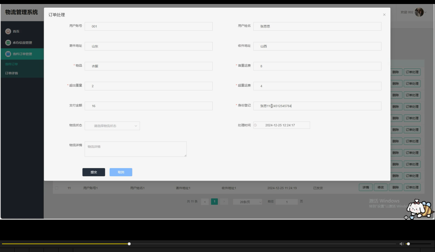Screen dimensions: 435x252
Task: Click the 收件地址1 cell in row 11
Action: click(229, 188)
